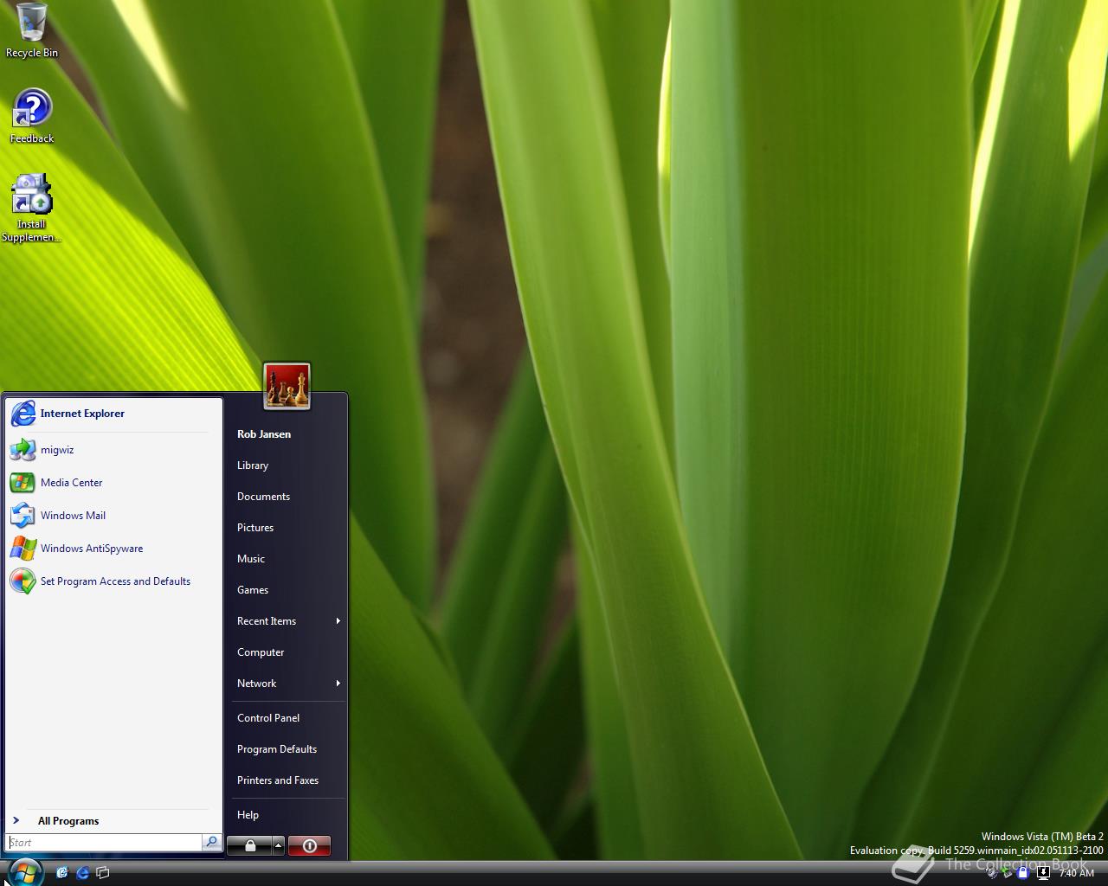Click the Start search text field
The width and height of the screenshot is (1108, 886).
(104, 843)
